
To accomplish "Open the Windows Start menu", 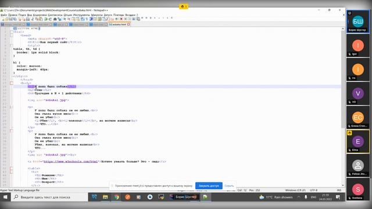I will tap(5, 197).
